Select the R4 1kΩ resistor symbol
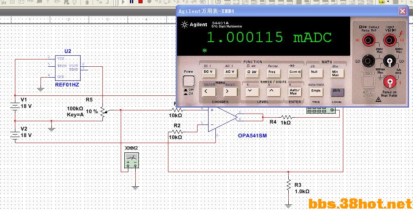 [x=287, y=117]
